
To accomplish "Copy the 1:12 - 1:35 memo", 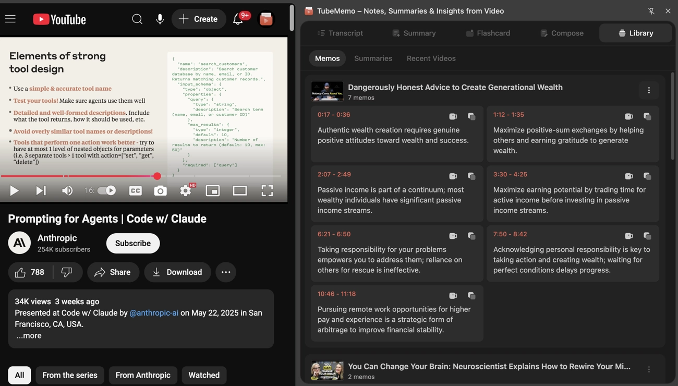I will (647, 116).
